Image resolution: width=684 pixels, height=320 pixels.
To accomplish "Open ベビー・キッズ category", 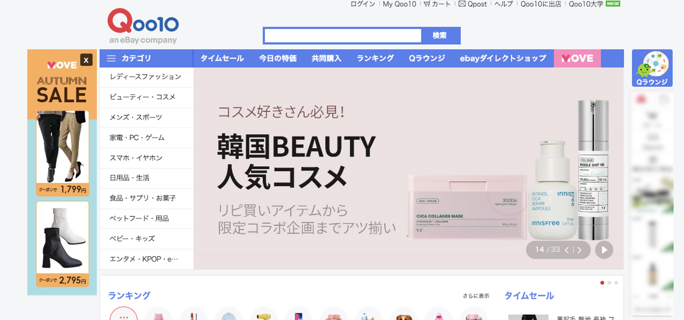I will (147, 239).
